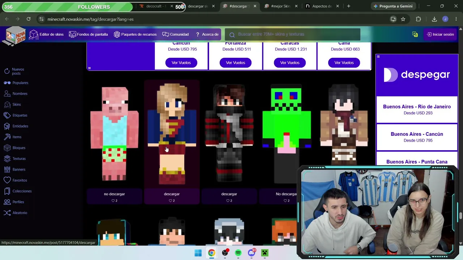Image resolution: width=463 pixels, height=260 pixels.
Task: Click the page's vertical scrollbar thumb
Action: (x=460, y=216)
